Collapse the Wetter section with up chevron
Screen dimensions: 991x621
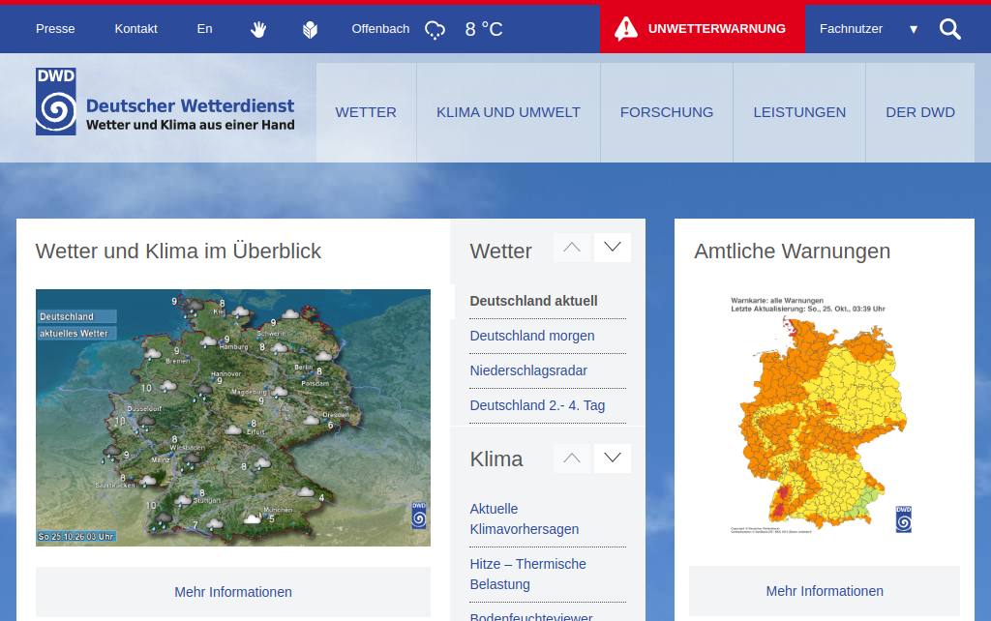[571, 247]
